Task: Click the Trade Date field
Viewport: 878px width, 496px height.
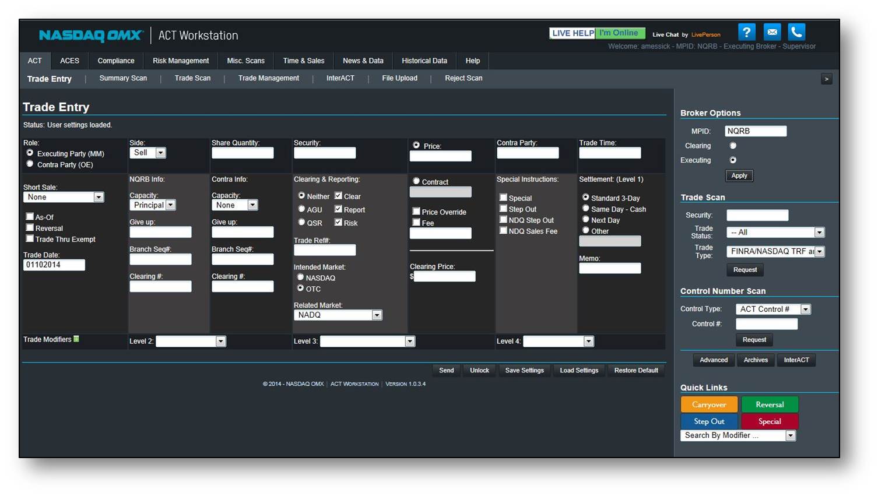Action: pos(54,265)
